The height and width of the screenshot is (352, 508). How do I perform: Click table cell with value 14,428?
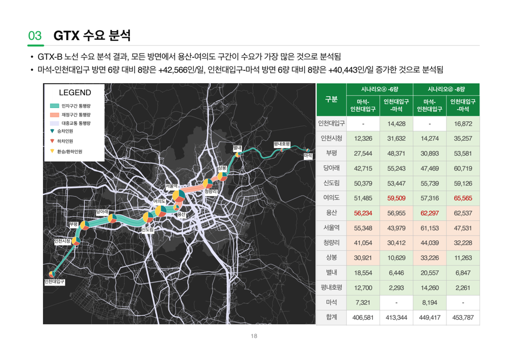point(396,124)
